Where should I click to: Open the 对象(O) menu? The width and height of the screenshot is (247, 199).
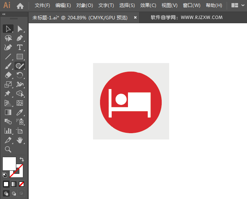pos(85,5)
